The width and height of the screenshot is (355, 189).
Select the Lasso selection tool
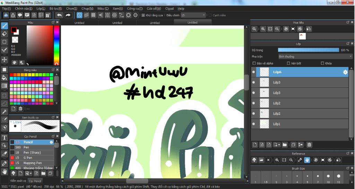4,104
